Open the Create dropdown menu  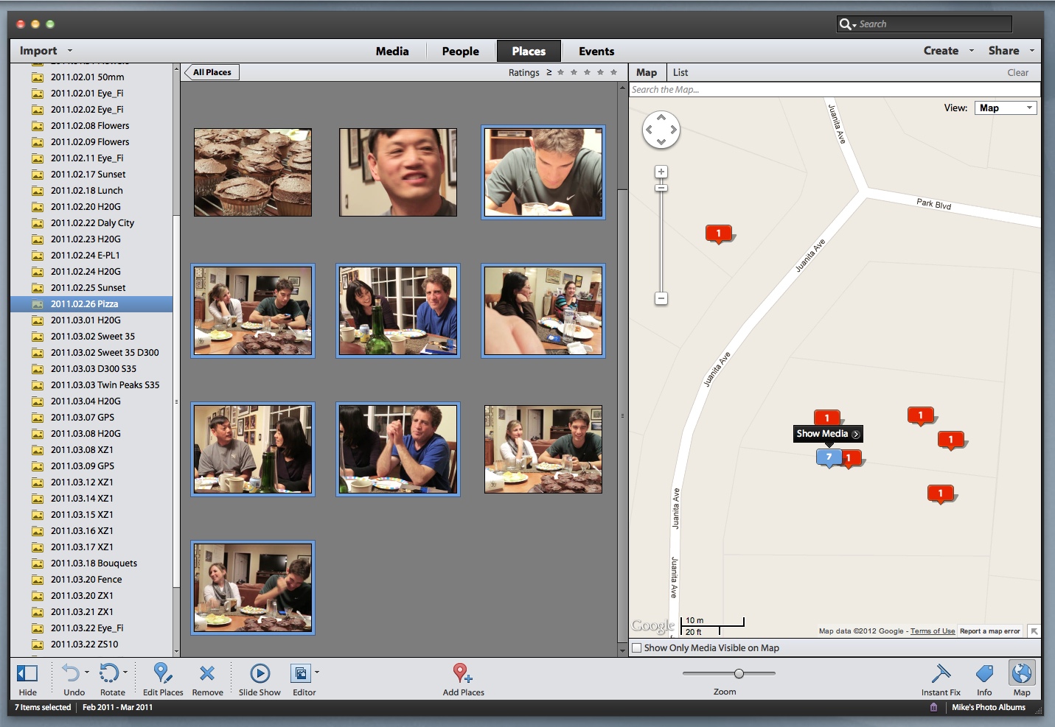pyautogui.click(x=948, y=51)
